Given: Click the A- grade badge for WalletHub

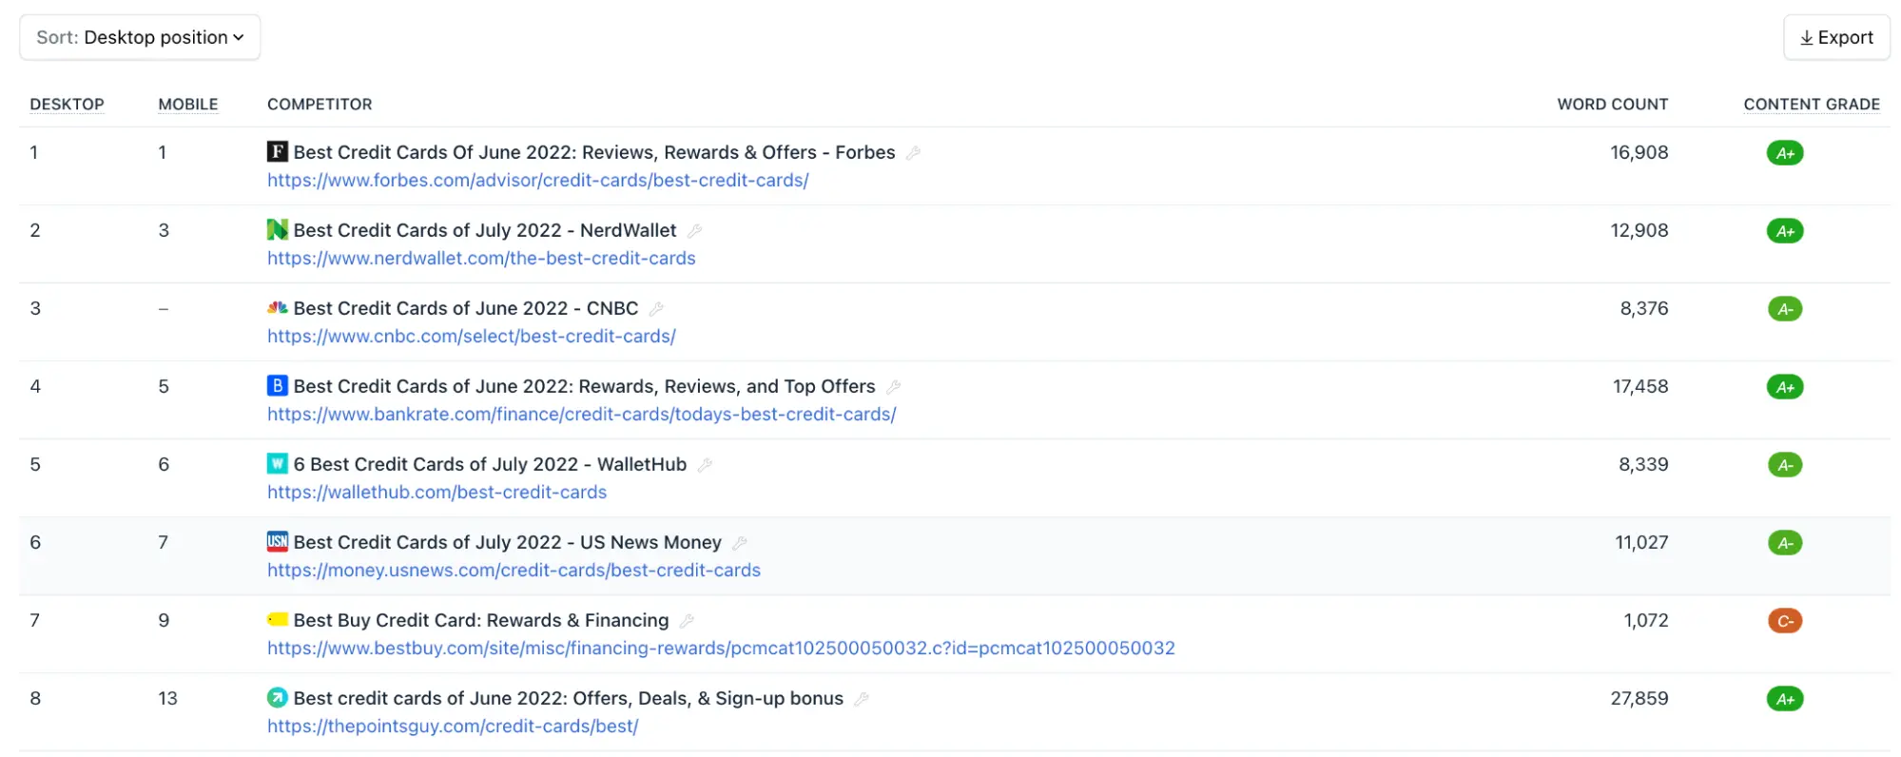Looking at the screenshot, I should coord(1785,464).
